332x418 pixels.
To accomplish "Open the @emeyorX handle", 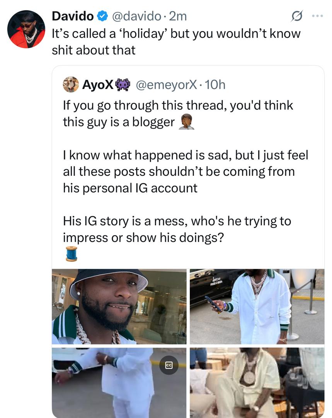I will (x=166, y=84).
